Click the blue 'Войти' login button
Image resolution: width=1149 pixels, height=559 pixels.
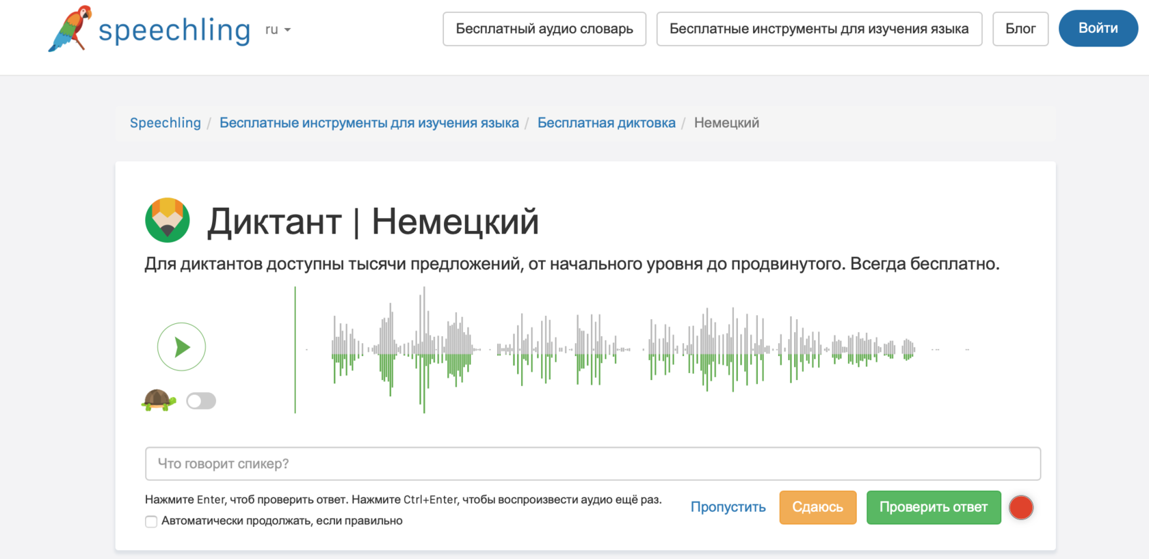[1098, 29]
